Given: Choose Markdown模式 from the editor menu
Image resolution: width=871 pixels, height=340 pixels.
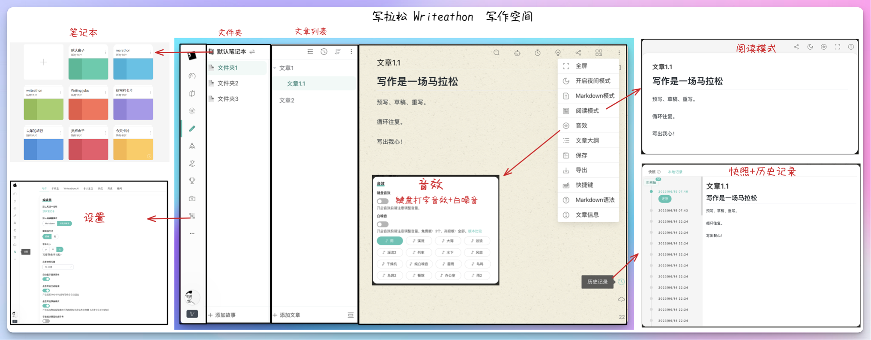Looking at the screenshot, I should click(588, 95).
